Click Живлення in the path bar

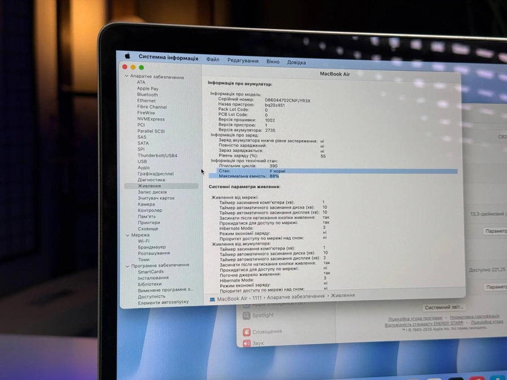pyautogui.click(x=343, y=296)
